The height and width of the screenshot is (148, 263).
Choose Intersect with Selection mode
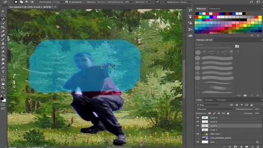point(32,2)
